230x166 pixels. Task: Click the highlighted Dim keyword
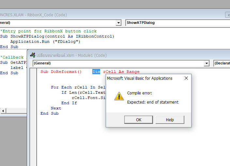point(96,72)
